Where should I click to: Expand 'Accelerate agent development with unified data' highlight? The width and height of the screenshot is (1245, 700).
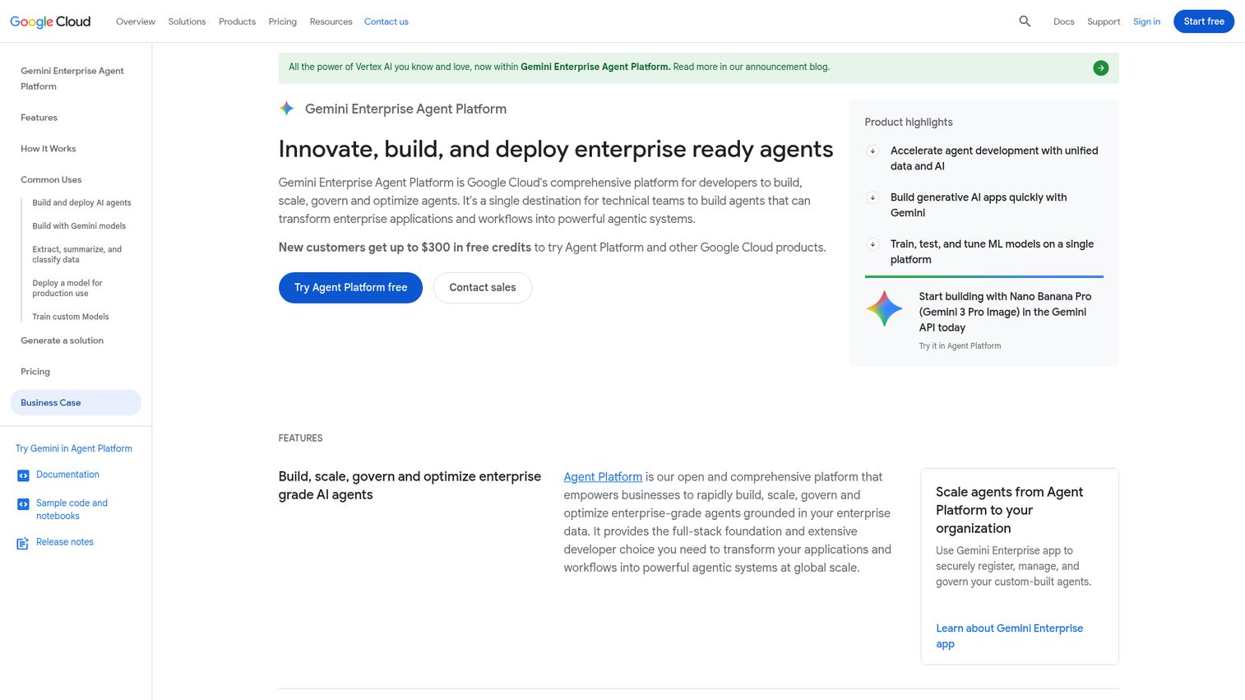click(x=872, y=151)
